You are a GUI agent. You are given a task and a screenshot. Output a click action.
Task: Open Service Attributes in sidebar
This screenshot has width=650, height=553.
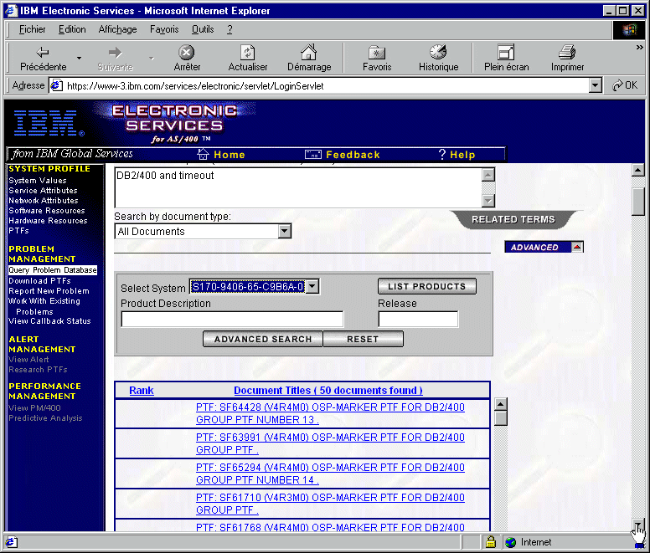click(43, 191)
